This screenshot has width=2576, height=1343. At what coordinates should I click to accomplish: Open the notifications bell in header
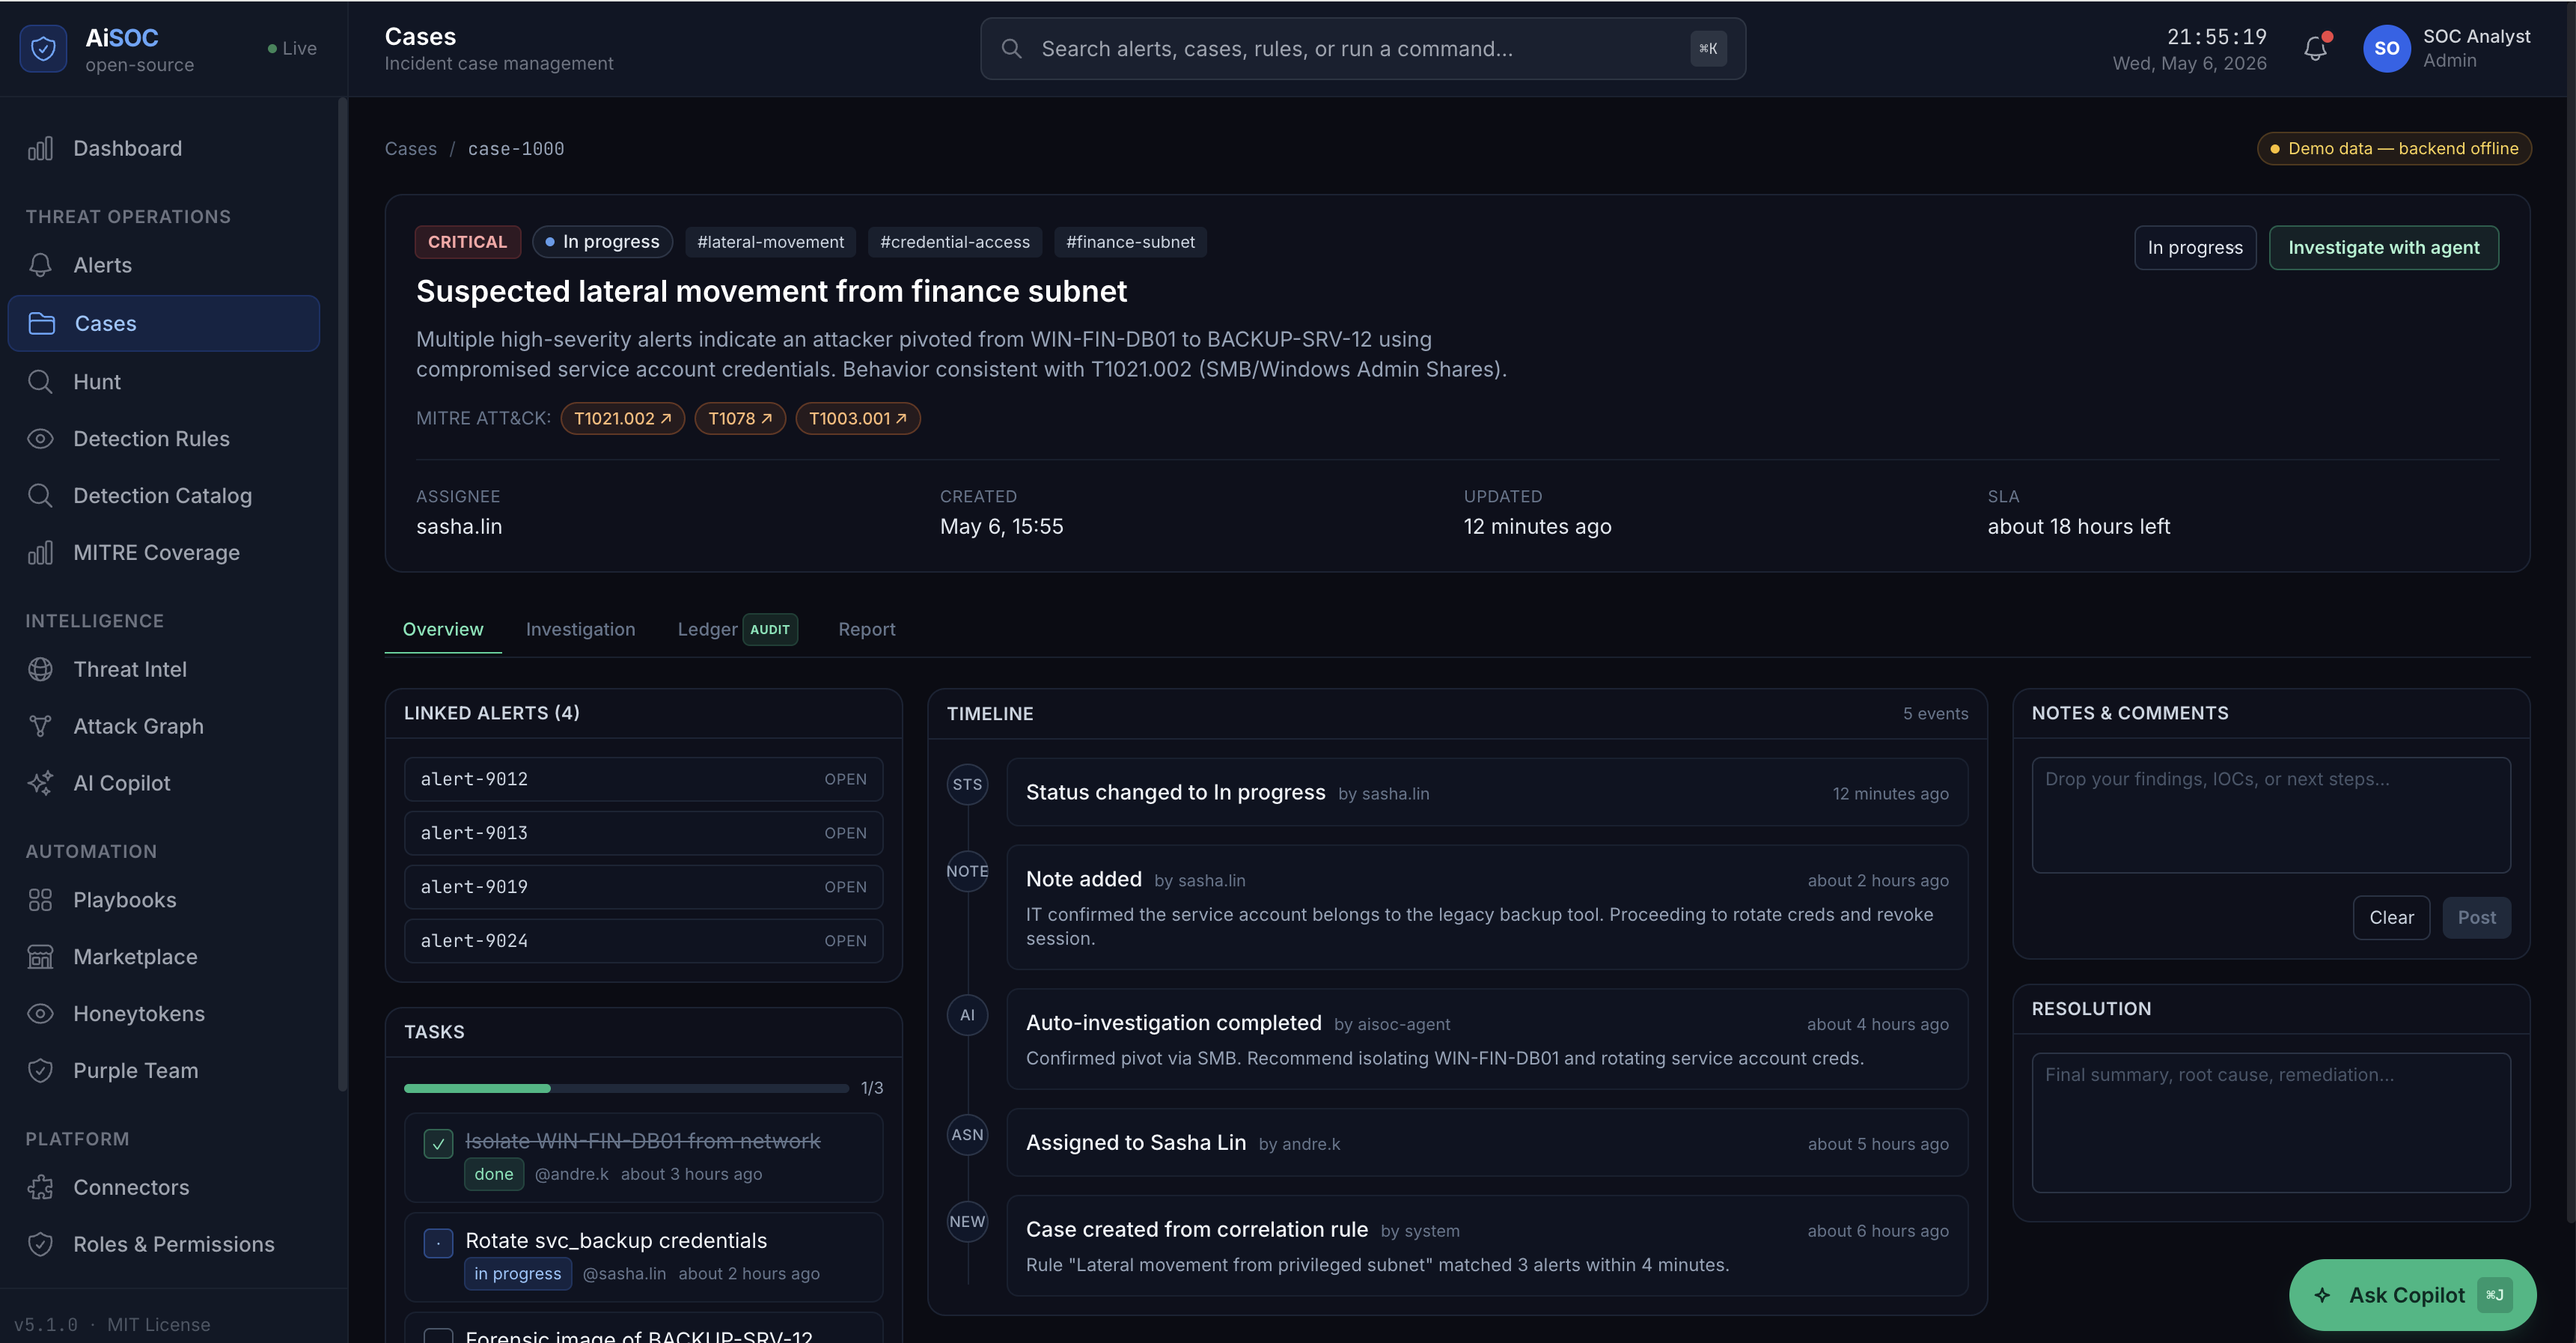2315,48
